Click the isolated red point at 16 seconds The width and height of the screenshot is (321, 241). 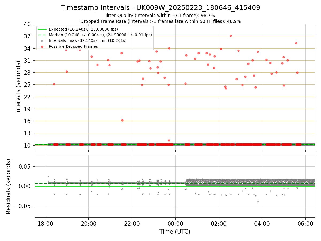click(x=122, y=120)
